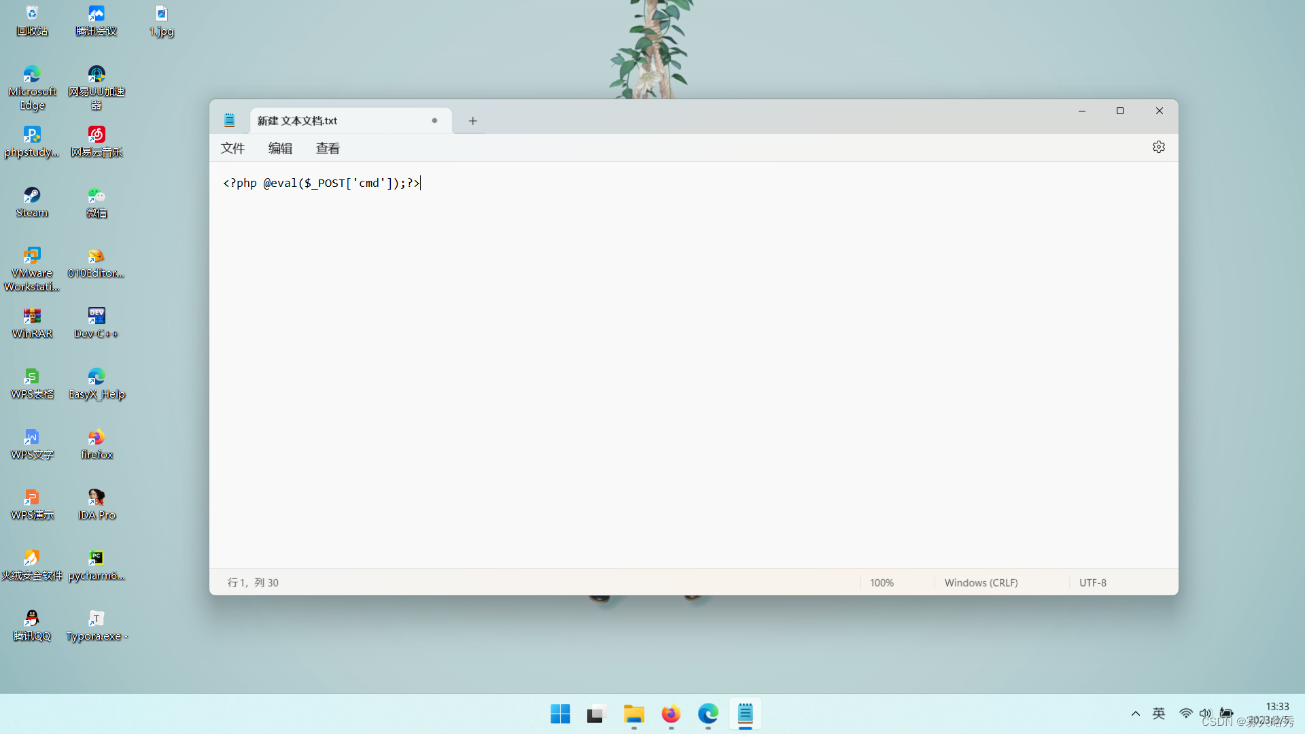1305x734 pixels.
Task: Open Windows Start menu
Action: (560, 714)
